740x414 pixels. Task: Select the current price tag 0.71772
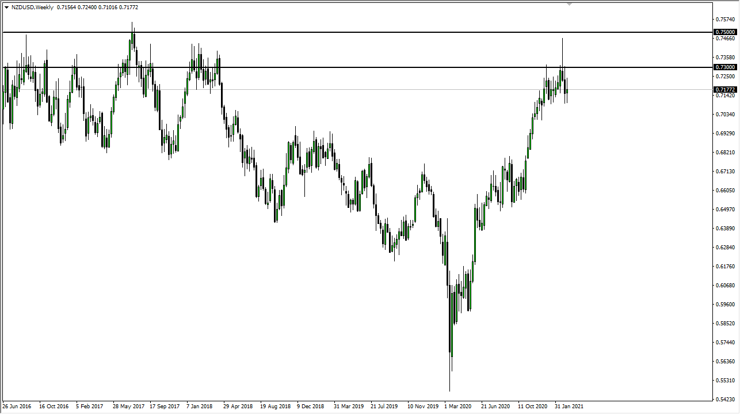[x=724, y=89]
